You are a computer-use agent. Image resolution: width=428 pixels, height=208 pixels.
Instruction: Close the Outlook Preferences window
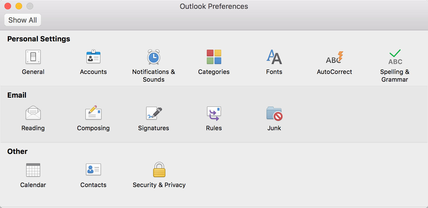pos(8,6)
